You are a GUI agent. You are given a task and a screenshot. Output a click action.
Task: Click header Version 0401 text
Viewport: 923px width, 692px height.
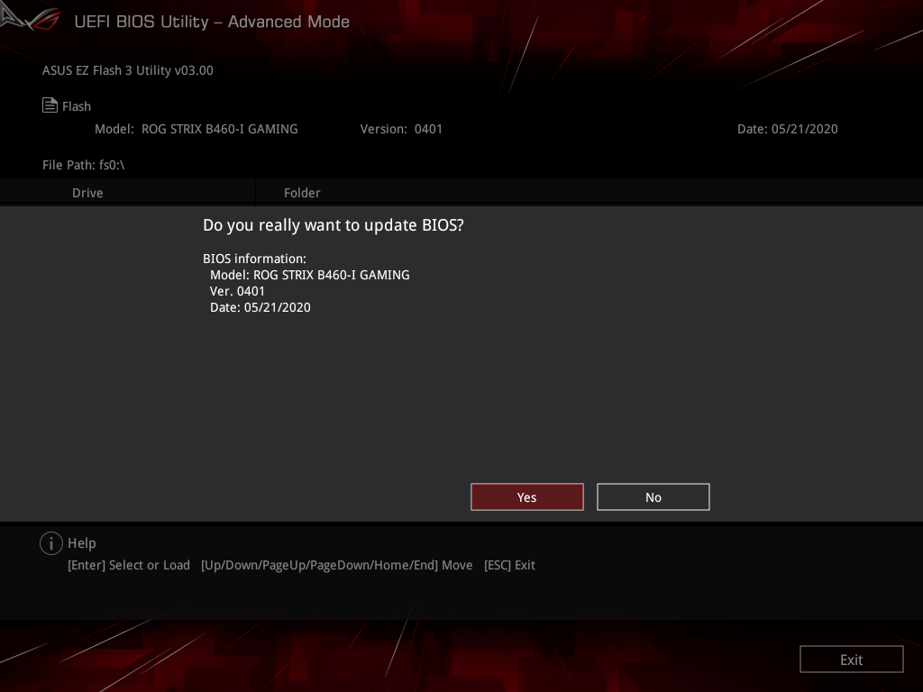(401, 129)
